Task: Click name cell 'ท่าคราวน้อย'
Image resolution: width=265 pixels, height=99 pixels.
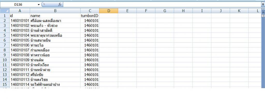Action: (55, 55)
